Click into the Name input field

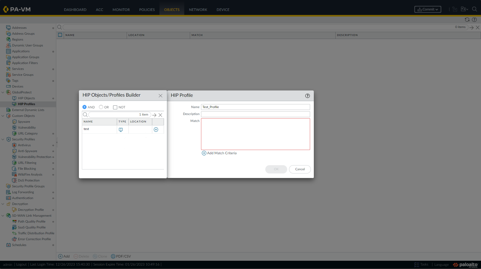pos(255,107)
